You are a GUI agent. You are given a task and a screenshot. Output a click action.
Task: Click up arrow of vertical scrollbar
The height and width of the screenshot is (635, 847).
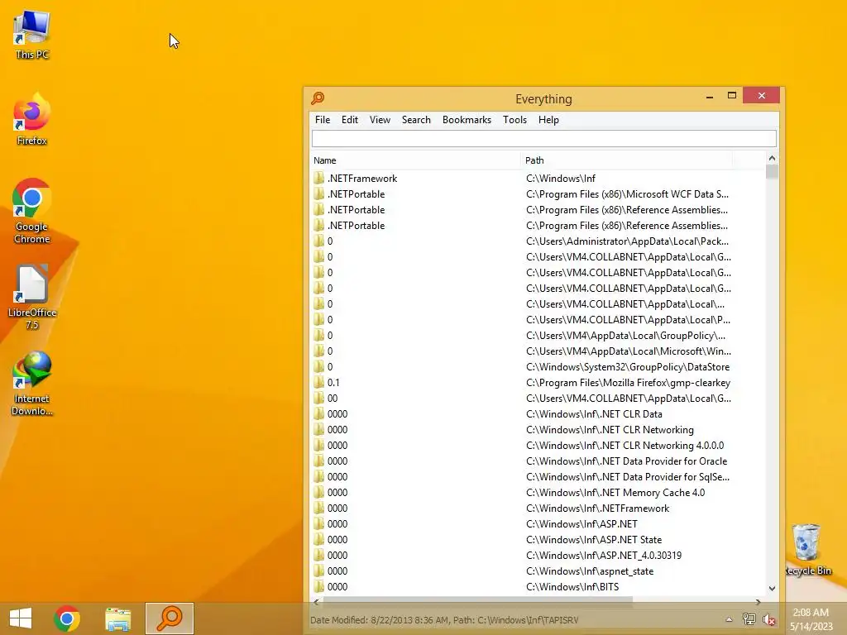pyautogui.click(x=772, y=158)
